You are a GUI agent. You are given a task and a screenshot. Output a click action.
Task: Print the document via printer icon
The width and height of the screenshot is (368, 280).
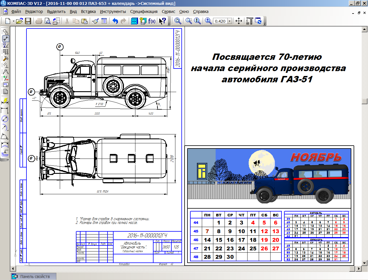(x=39, y=21)
